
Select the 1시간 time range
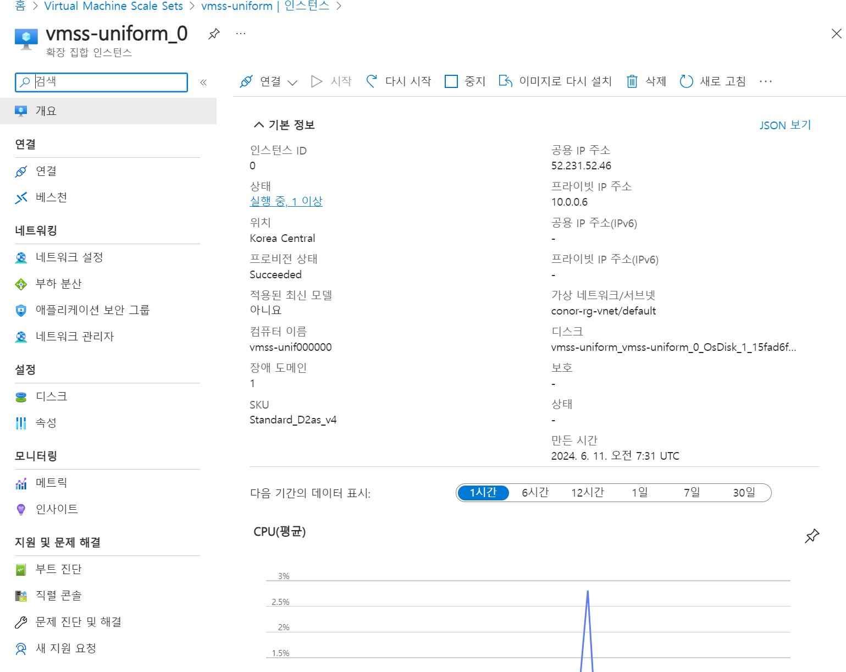point(483,493)
